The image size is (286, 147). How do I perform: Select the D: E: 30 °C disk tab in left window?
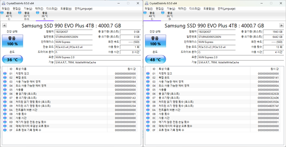coord(27,16)
